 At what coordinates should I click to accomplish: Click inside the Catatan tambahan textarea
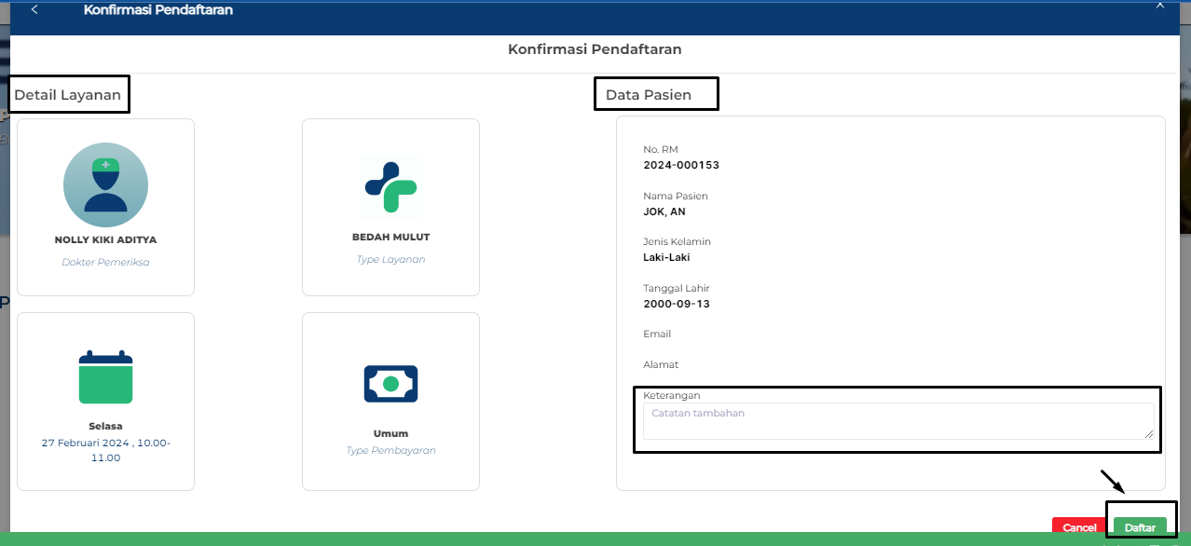(898, 421)
